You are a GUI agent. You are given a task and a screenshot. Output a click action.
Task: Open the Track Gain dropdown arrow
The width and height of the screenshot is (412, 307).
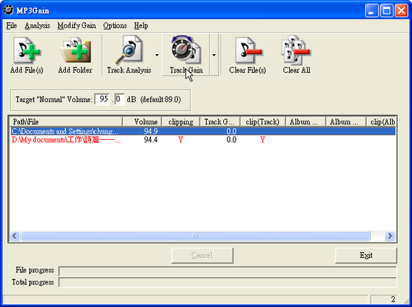pos(214,55)
